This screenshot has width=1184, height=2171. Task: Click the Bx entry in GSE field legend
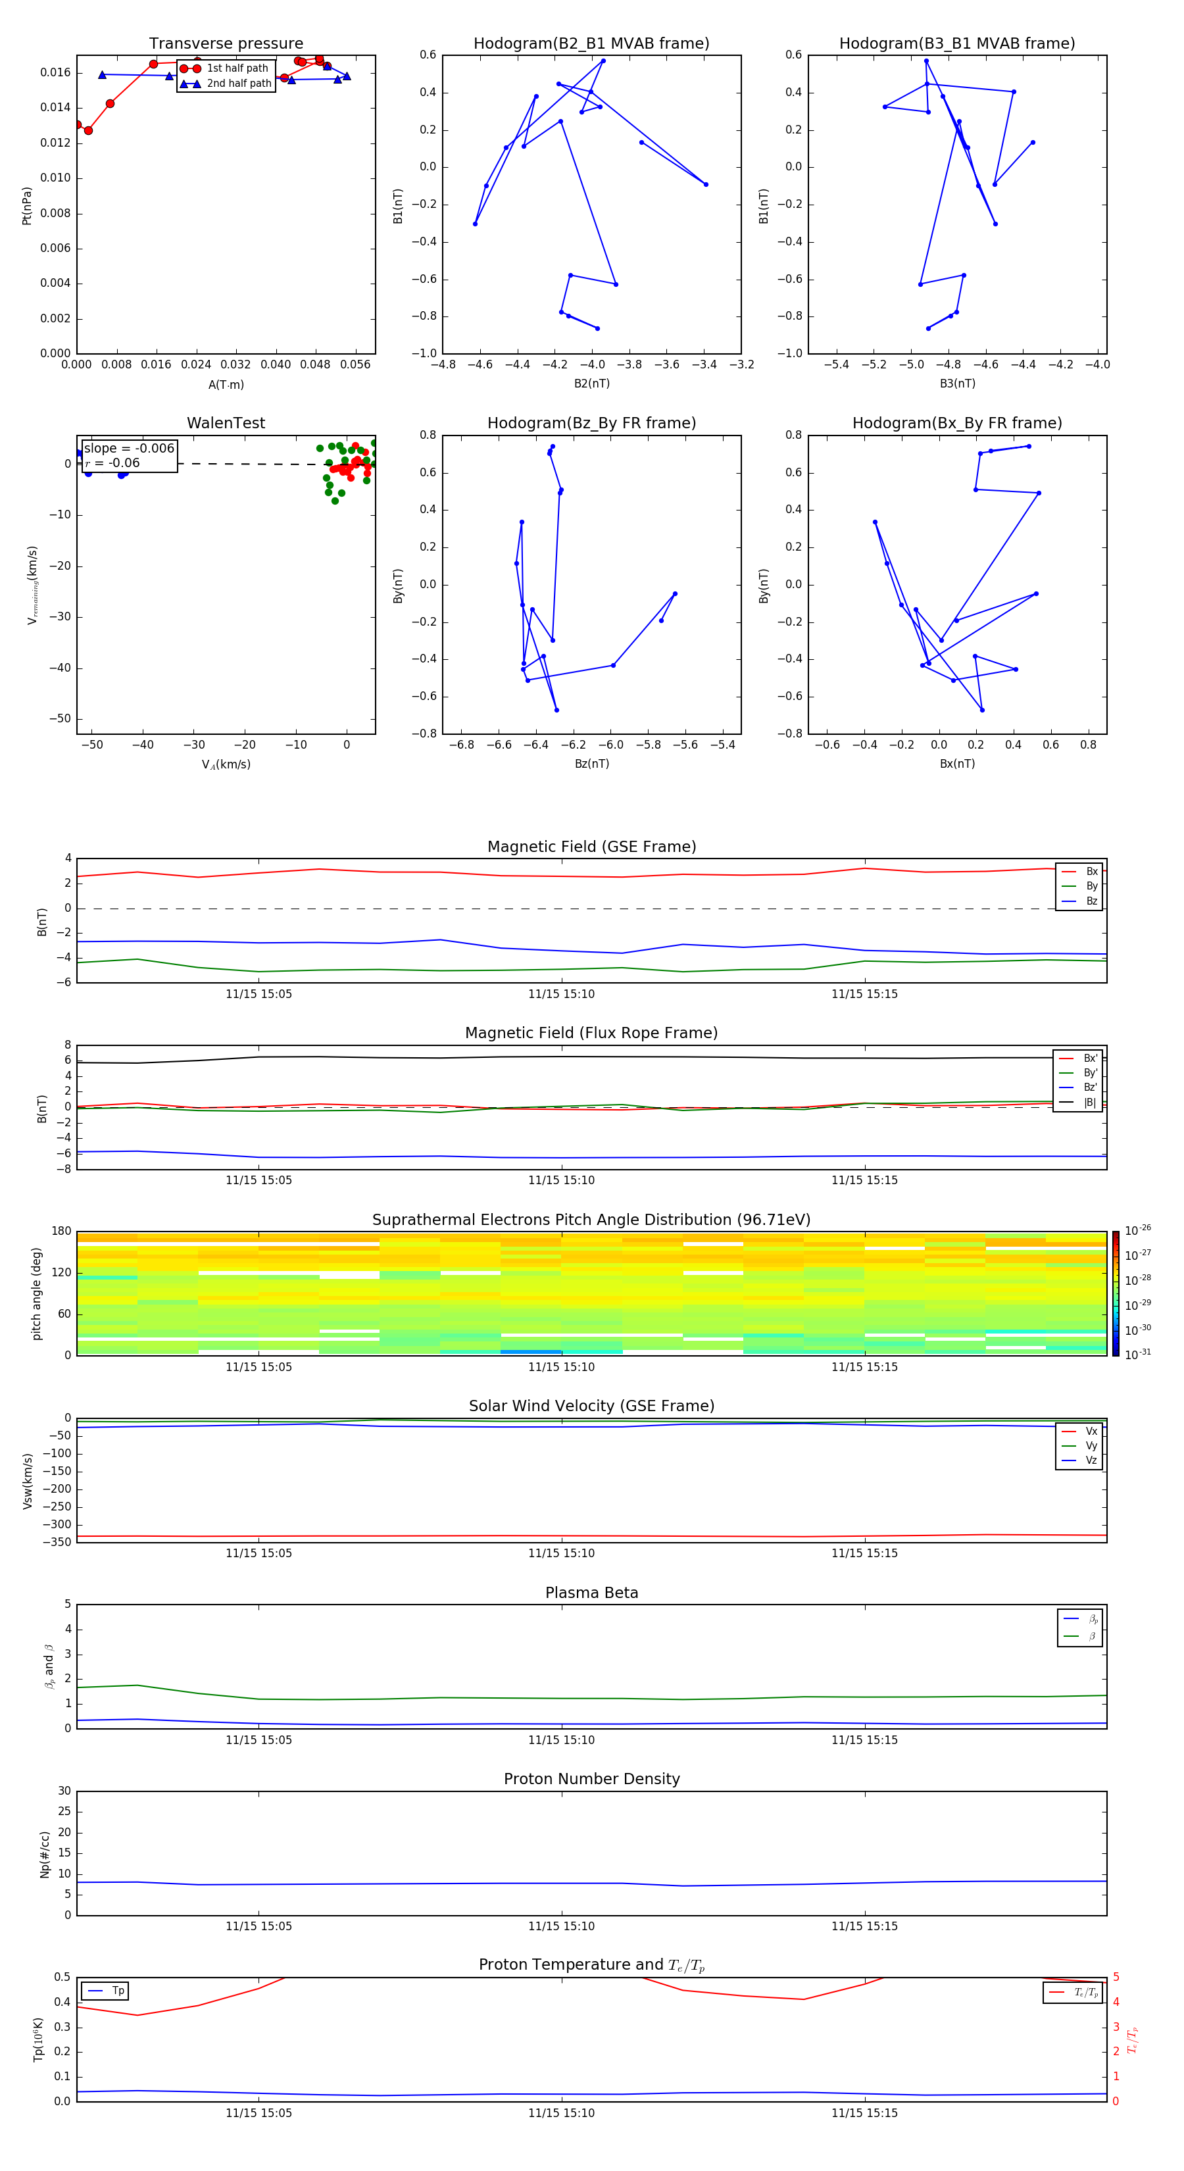[1079, 872]
